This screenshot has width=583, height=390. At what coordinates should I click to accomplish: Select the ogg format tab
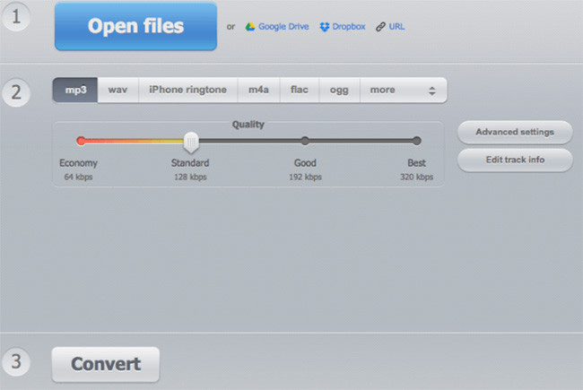pos(337,90)
